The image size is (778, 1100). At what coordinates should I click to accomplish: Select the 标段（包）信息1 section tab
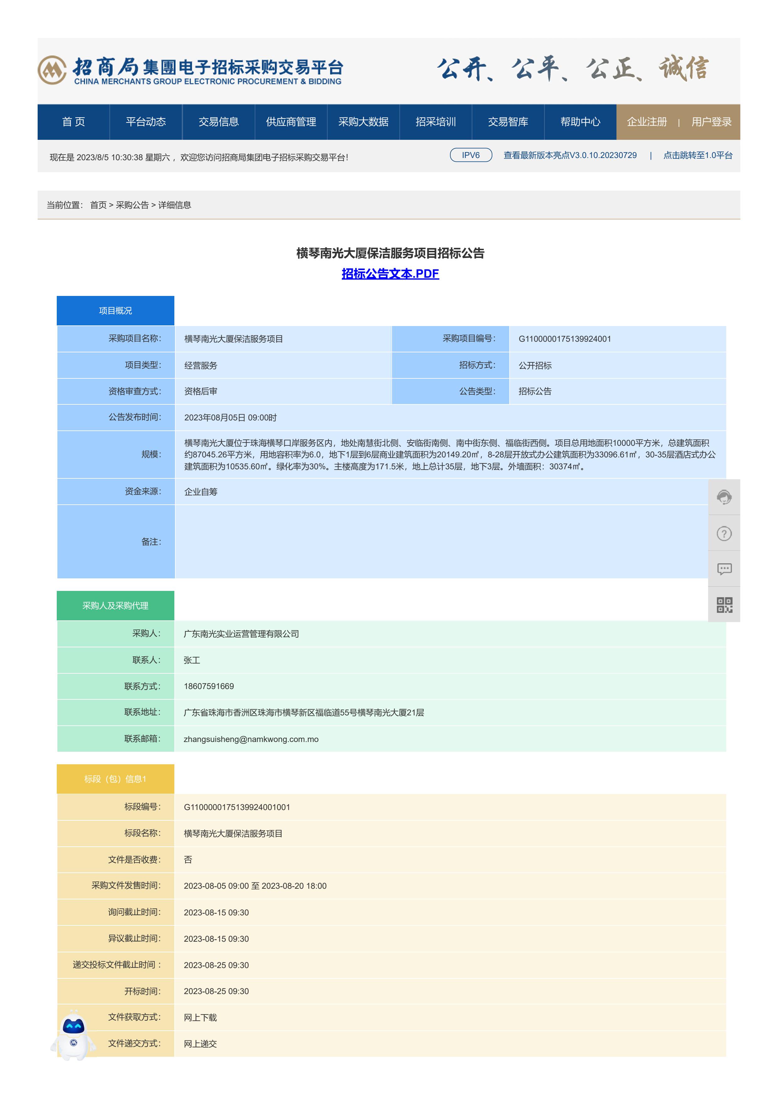pyautogui.click(x=115, y=779)
